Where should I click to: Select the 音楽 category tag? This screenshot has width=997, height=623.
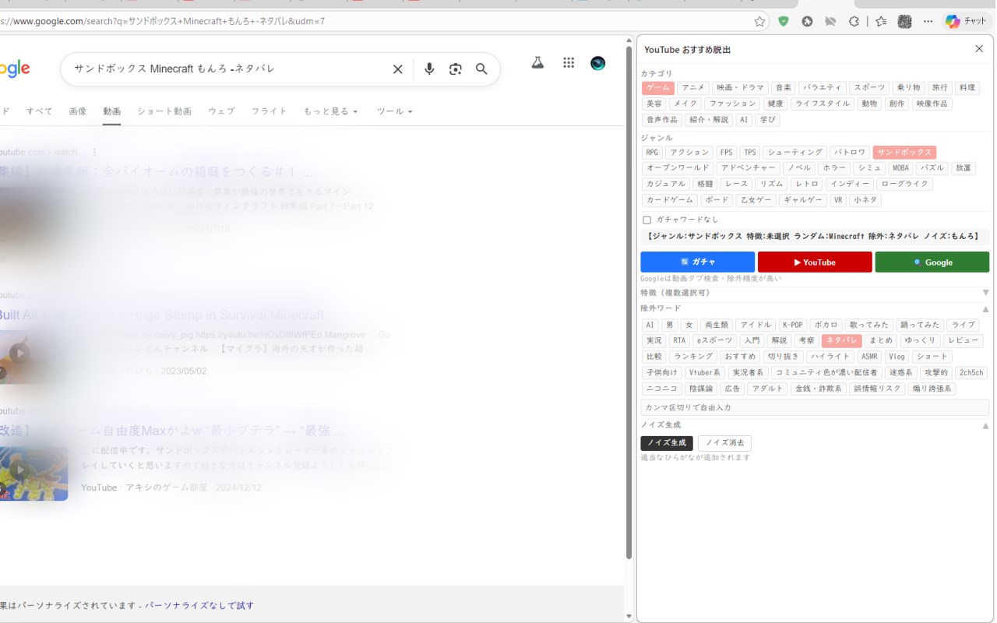click(784, 88)
